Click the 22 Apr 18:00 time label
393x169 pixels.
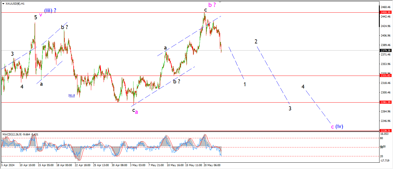click(x=83, y=165)
